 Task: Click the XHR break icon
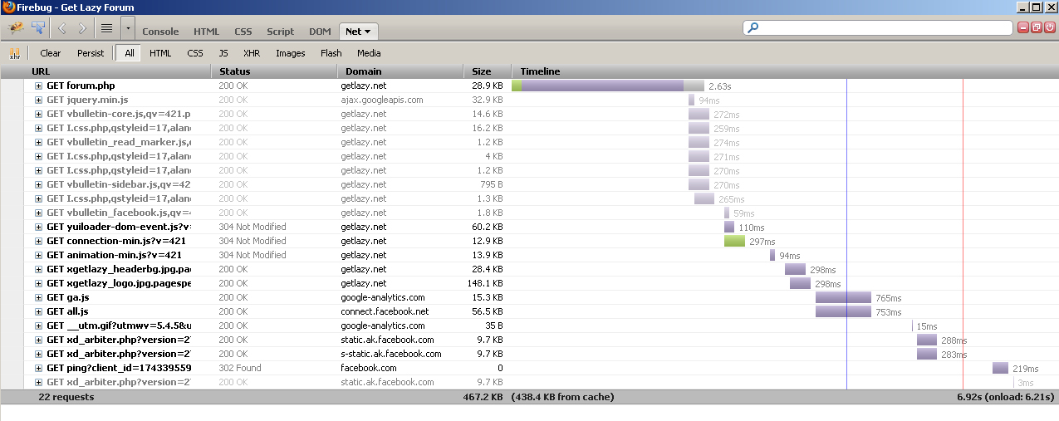(x=15, y=53)
